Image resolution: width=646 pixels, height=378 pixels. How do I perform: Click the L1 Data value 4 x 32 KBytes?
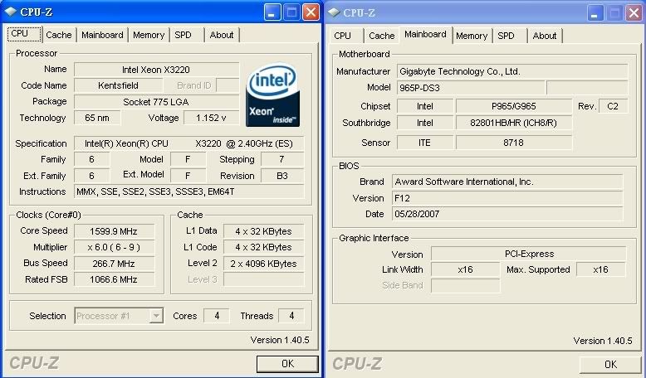click(264, 231)
